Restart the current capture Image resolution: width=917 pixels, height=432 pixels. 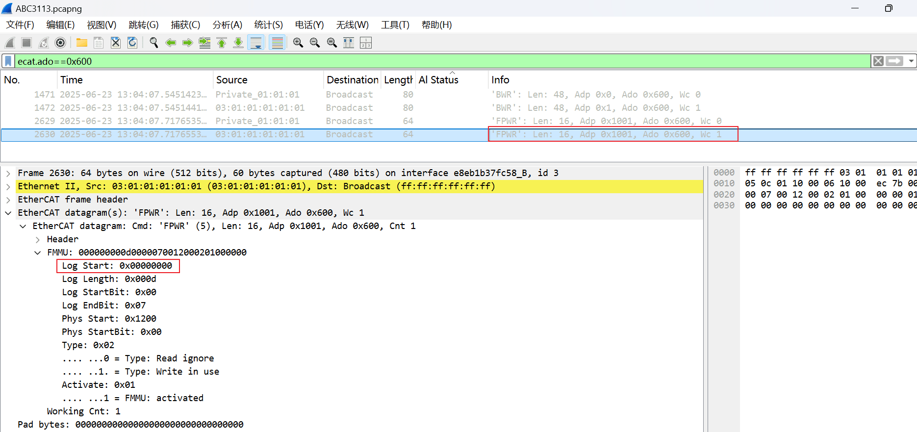pyautogui.click(x=44, y=43)
